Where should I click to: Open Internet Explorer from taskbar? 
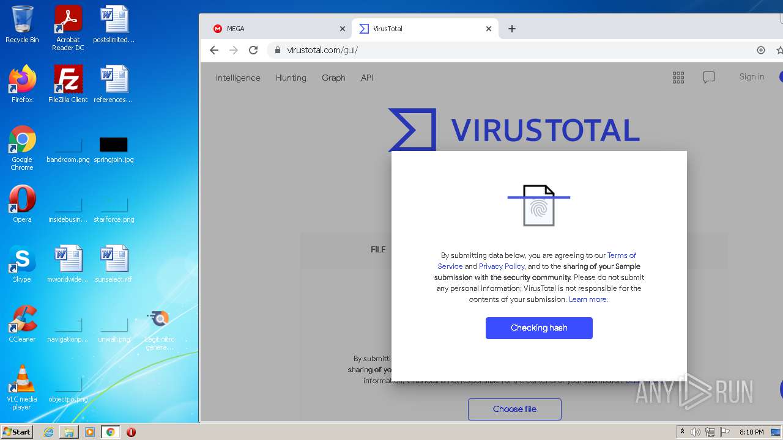pyautogui.click(x=48, y=432)
